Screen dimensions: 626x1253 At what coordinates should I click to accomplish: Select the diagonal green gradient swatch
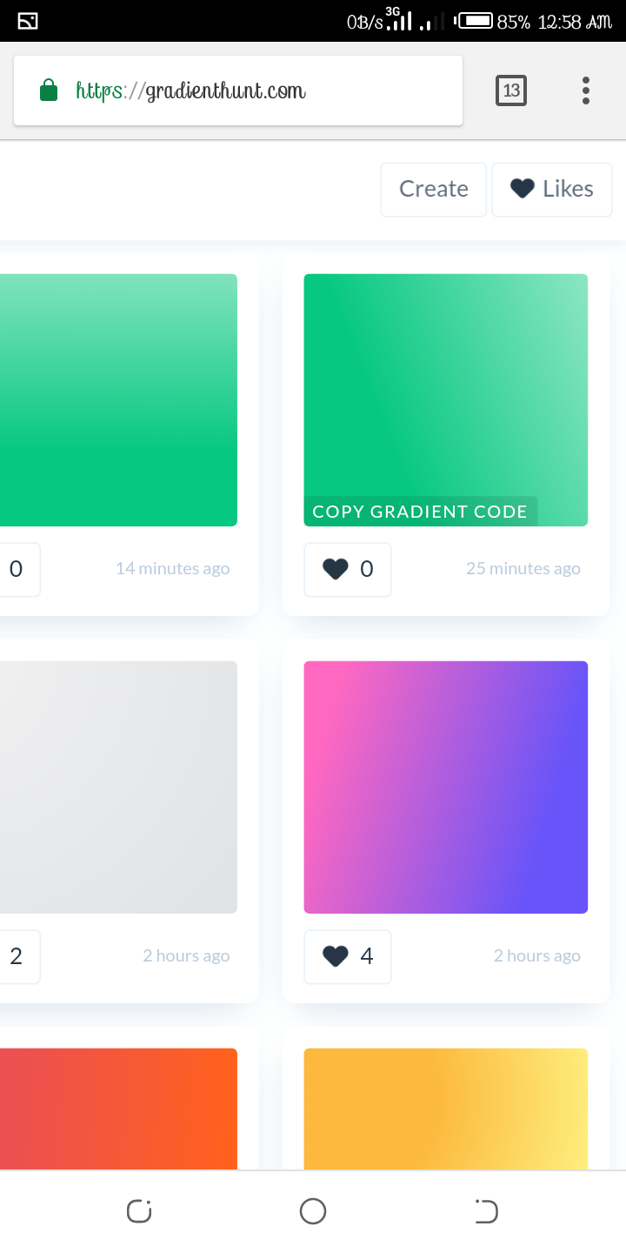[x=446, y=385]
